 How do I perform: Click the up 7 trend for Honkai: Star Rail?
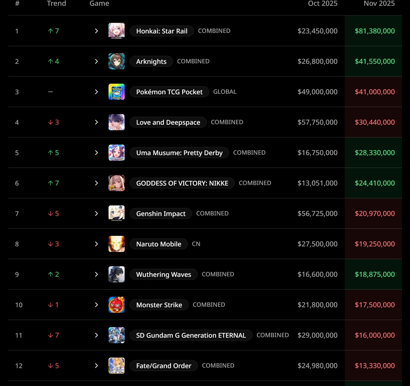click(54, 31)
